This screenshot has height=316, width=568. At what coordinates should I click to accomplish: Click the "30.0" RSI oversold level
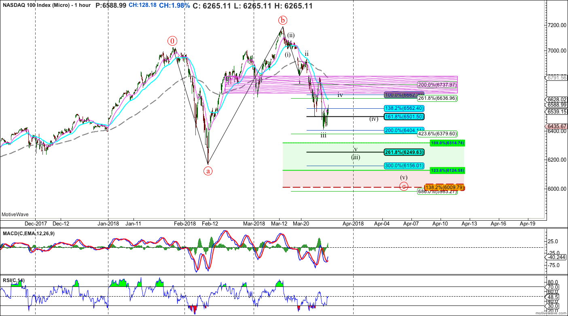coord(553,305)
